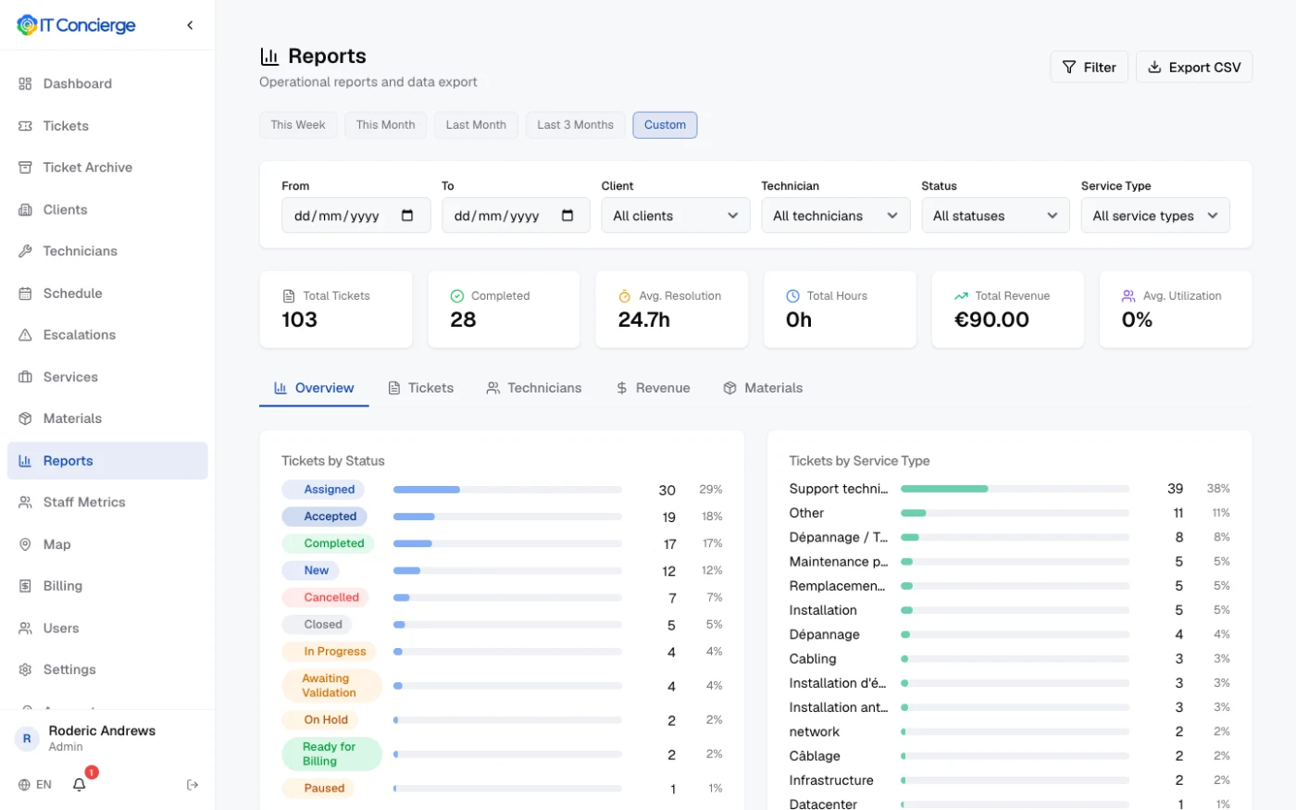Switch language with EN button

tap(35, 785)
